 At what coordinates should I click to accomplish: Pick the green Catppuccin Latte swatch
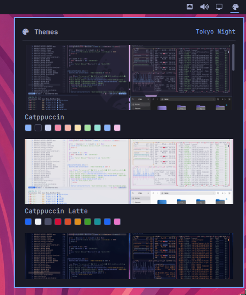pos(88,221)
